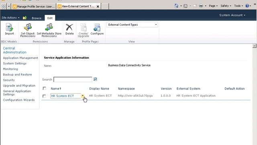Open Set Object Permissions
This screenshot has width=257, height=145.
(x=28, y=30)
